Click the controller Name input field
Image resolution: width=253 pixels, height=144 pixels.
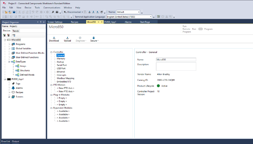pos(176,60)
